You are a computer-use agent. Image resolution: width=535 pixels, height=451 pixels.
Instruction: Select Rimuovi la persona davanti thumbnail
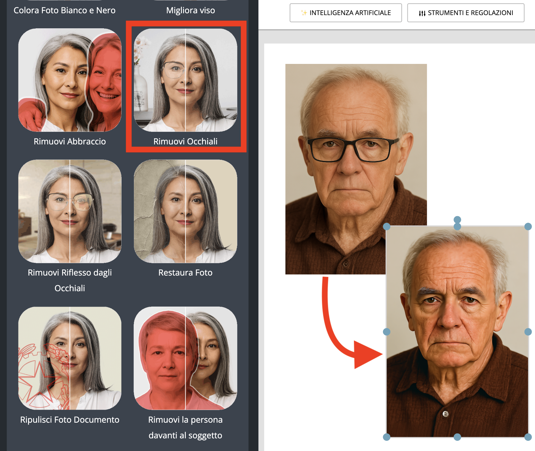[x=185, y=358]
